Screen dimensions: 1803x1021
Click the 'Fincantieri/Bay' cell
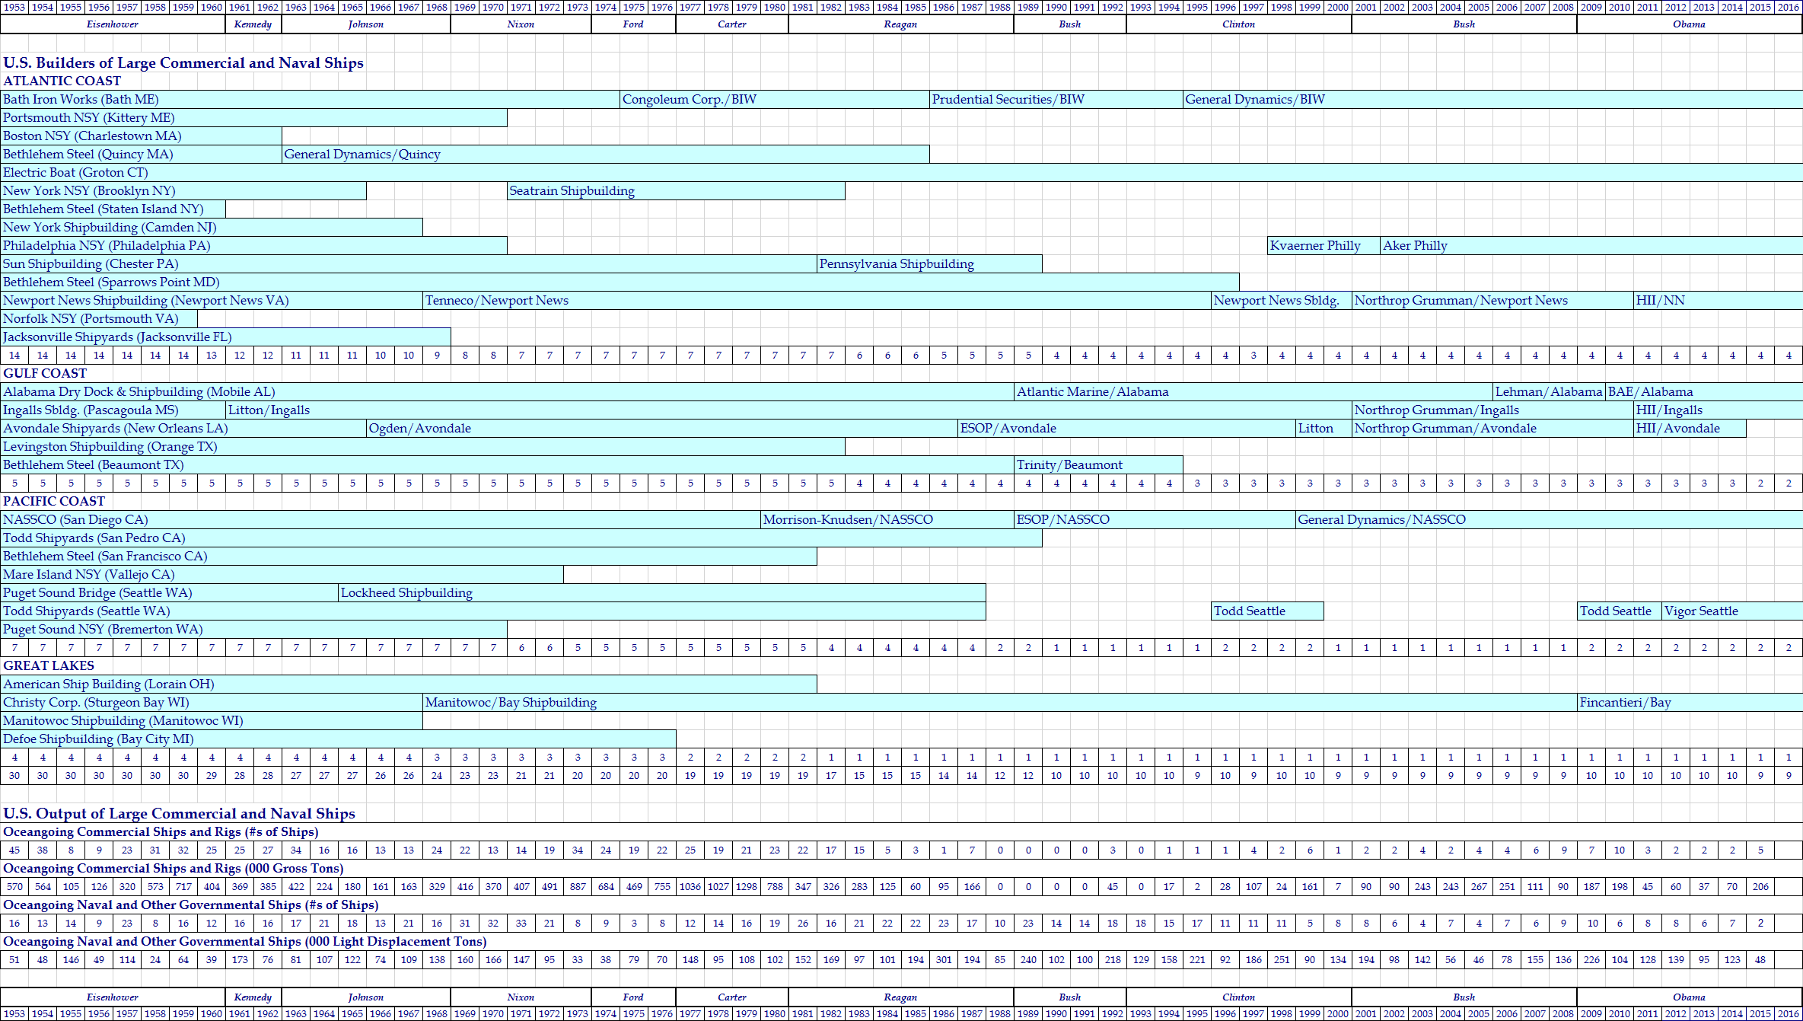click(1690, 702)
